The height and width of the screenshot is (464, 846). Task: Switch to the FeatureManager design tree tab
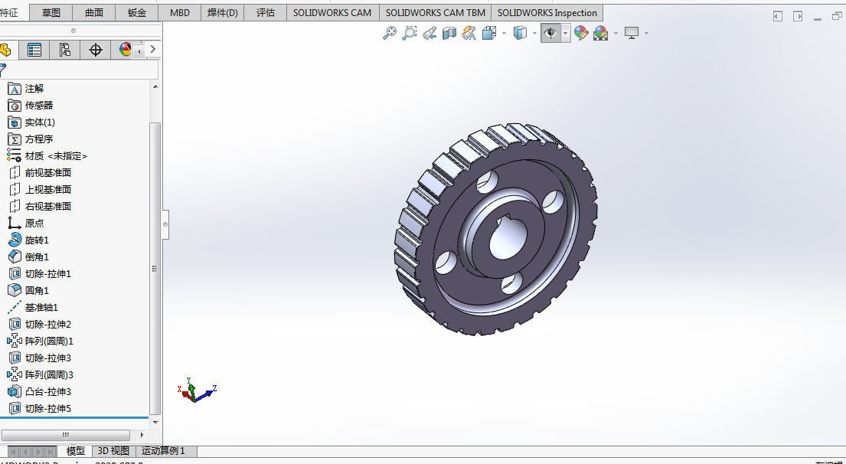(x=6, y=51)
